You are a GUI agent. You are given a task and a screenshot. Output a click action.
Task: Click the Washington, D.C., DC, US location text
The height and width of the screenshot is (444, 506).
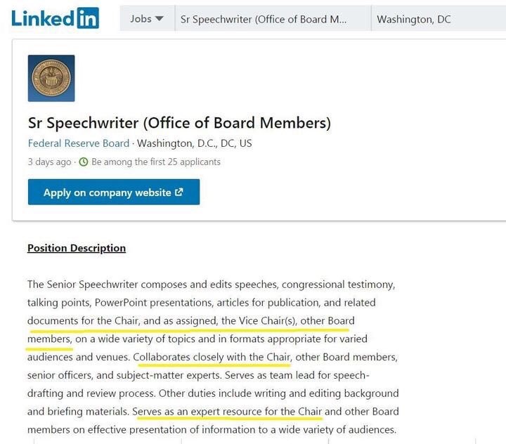pyautogui.click(x=194, y=143)
